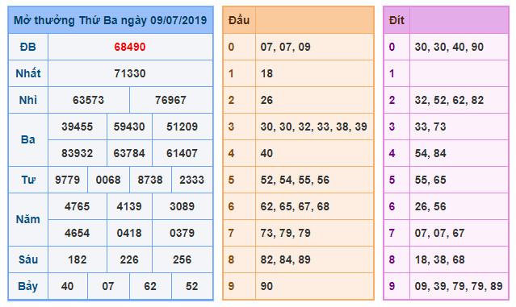Select Sáu prize number 256
Image resolution: width=516 pixels, height=307 pixels.
coord(182,259)
